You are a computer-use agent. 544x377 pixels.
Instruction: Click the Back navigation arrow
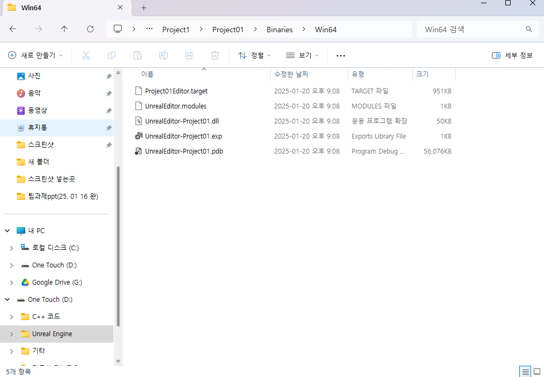[x=13, y=29]
